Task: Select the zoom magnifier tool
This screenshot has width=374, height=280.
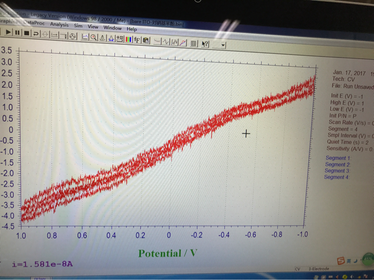Action: [94, 37]
